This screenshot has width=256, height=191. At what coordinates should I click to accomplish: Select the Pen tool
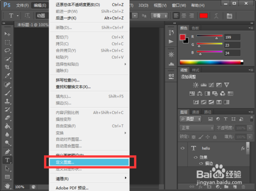pos(7,152)
